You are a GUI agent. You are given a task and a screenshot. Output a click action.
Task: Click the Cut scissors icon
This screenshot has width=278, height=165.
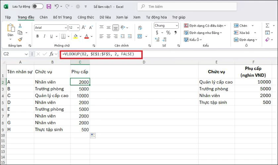tap(20, 26)
